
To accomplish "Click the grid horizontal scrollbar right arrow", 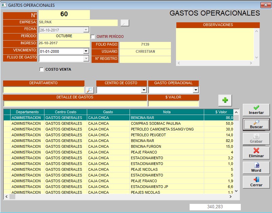I will tap(231, 197).
